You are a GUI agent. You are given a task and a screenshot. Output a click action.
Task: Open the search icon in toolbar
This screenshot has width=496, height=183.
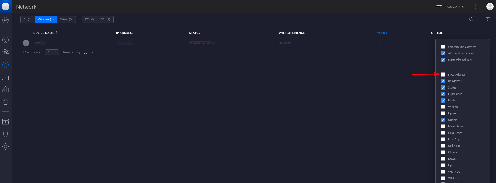click(471, 19)
